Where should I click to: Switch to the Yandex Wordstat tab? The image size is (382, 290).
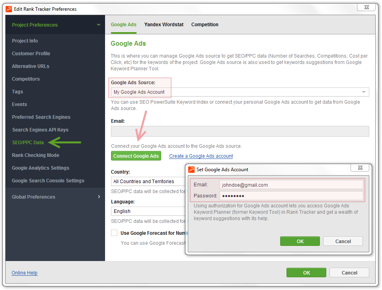164,25
